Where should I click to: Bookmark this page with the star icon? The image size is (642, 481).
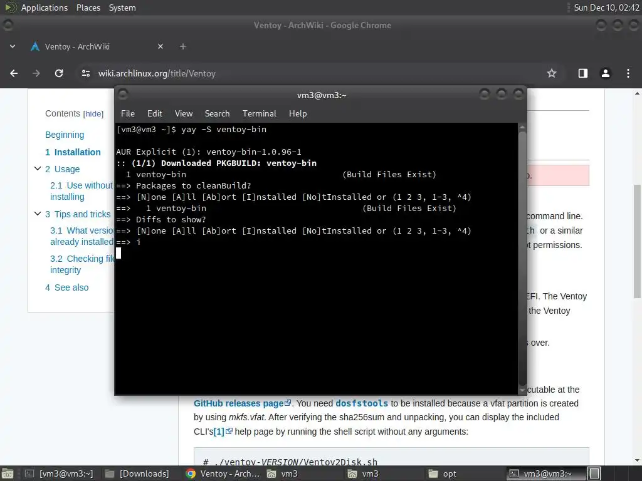(x=552, y=73)
